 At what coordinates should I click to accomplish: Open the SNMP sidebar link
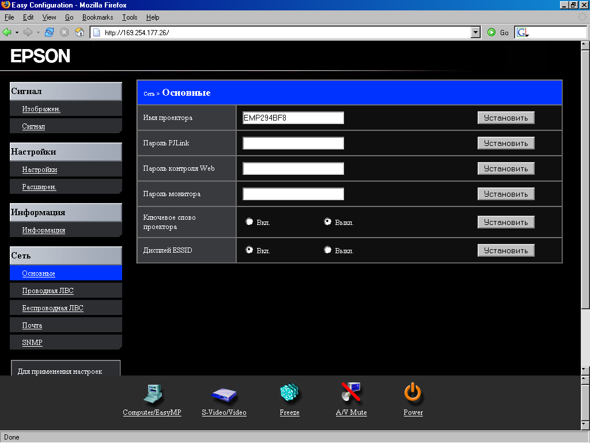[x=32, y=343]
